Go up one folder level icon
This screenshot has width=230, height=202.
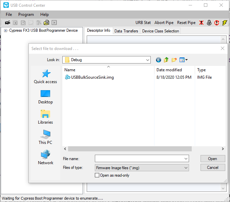(x=166, y=60)
